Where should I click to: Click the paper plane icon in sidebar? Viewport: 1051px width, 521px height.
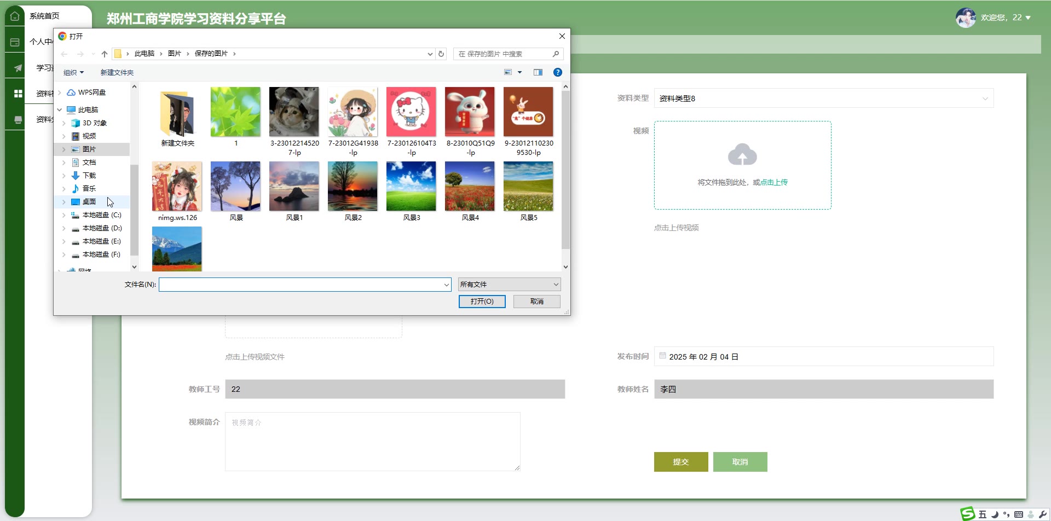(x=18, y=68)
